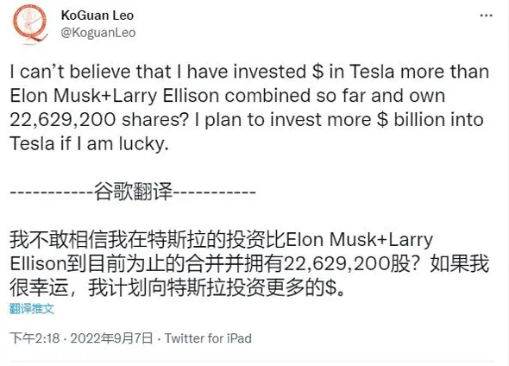
Task: Open the 下午2:18 timestamp
Action: pyautogui.click(x=35, y=338)
